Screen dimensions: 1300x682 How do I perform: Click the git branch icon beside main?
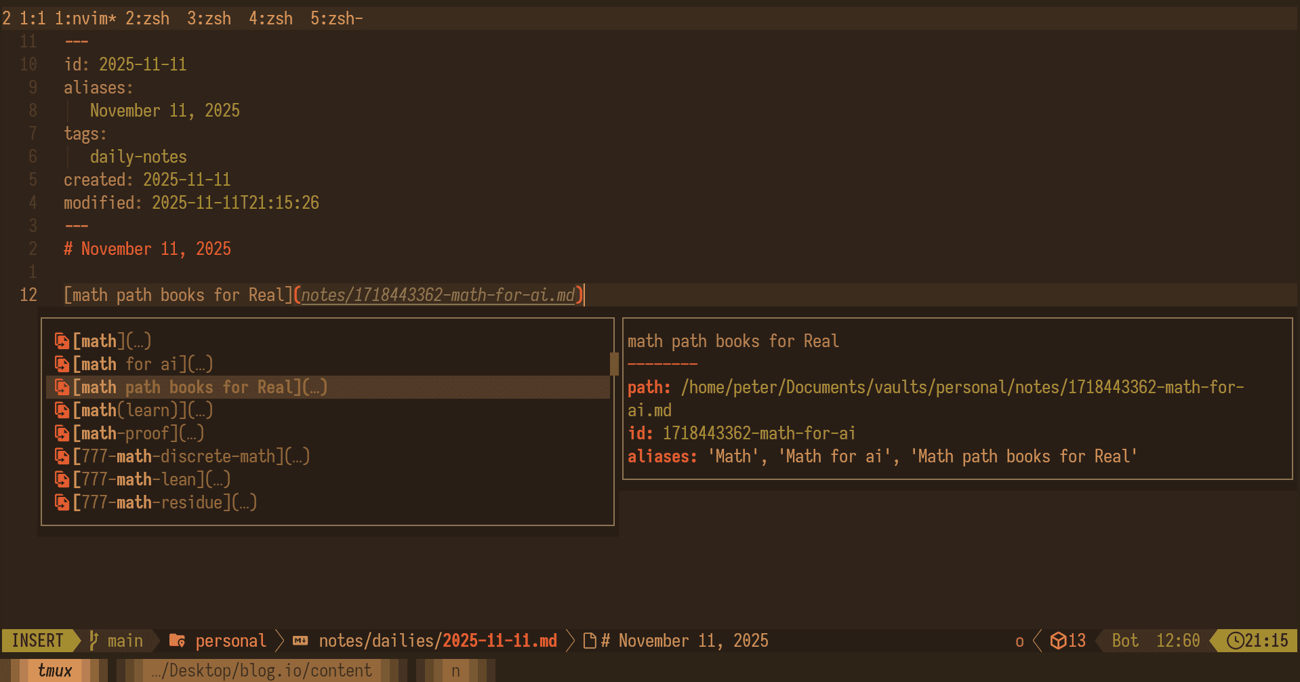click(95, 640)
